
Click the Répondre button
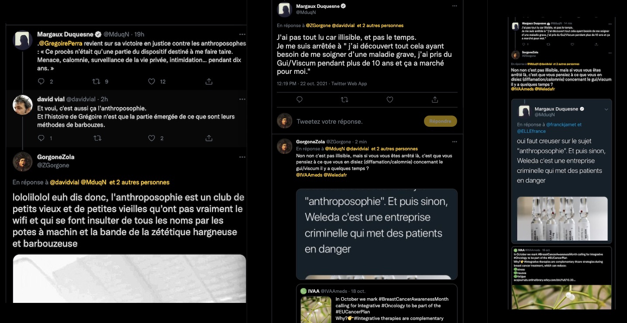pyautogui.click(x=440, y=121)
